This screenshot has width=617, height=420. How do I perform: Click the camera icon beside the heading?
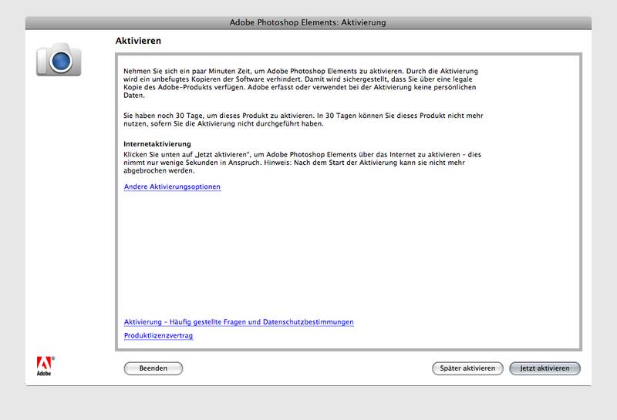(58, 59)
